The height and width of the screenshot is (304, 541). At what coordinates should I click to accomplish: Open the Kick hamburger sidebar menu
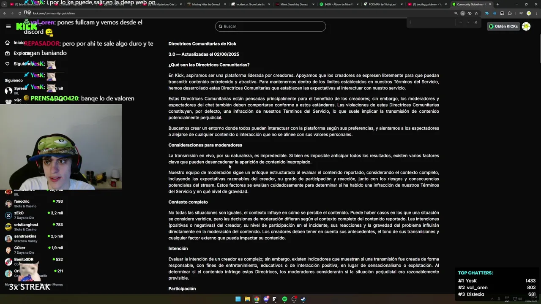(8, 26)
